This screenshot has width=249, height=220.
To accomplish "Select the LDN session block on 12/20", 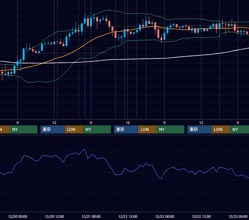I will coord(74,129).
